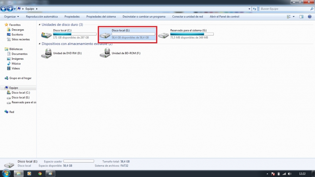Click the volume speaker icon in the system tray
The width and height of the screenshot is (315, 177).
coord(289,174)
